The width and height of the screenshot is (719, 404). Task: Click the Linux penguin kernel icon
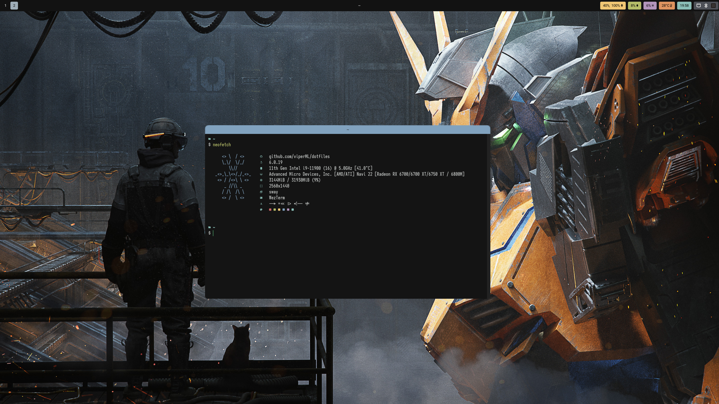click(261, 162)
